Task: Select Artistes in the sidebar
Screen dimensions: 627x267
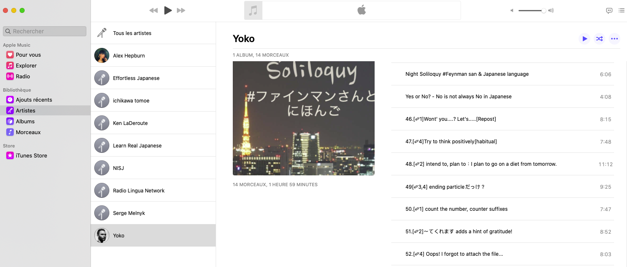Action: pos(45,110)
